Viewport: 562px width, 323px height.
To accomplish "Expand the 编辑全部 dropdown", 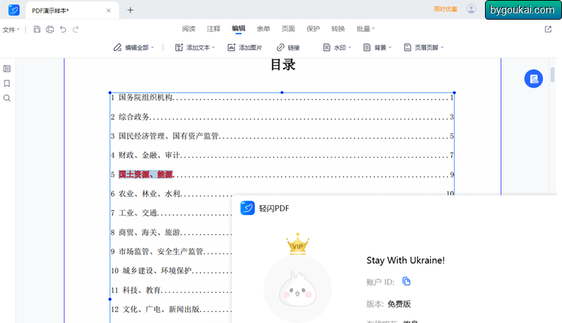I will click(134, 48).
